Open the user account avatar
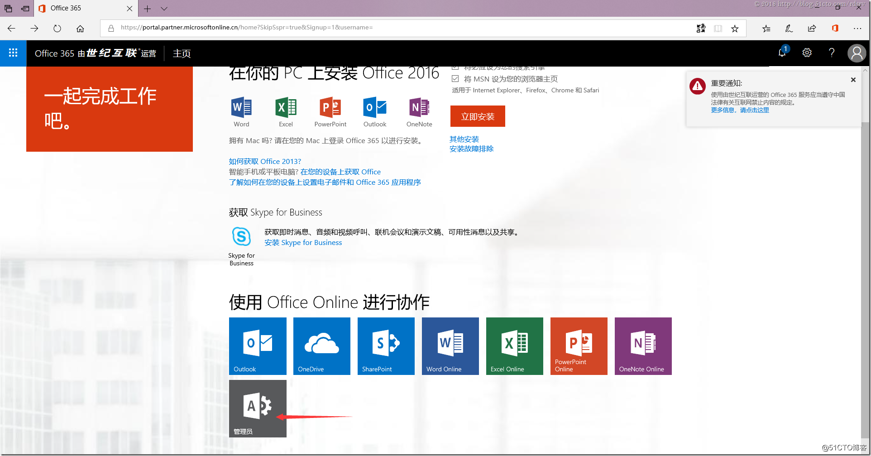This screenshot has width=871, height=456. tap(857, 53)
